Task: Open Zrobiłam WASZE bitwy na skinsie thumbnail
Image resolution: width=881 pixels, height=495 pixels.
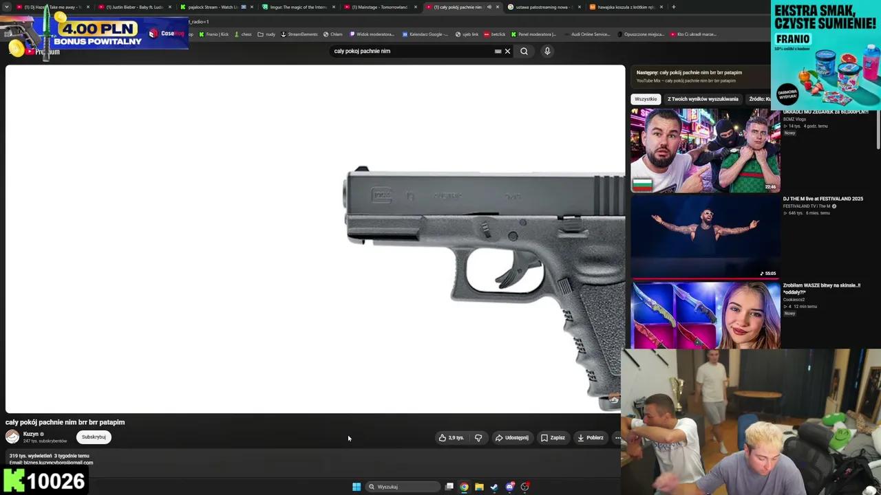Action: pyautogui.click(x=705, y=316)
